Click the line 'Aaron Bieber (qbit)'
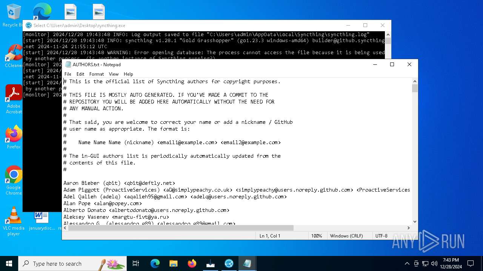This screenshot has height=271, width=483. 119,183
